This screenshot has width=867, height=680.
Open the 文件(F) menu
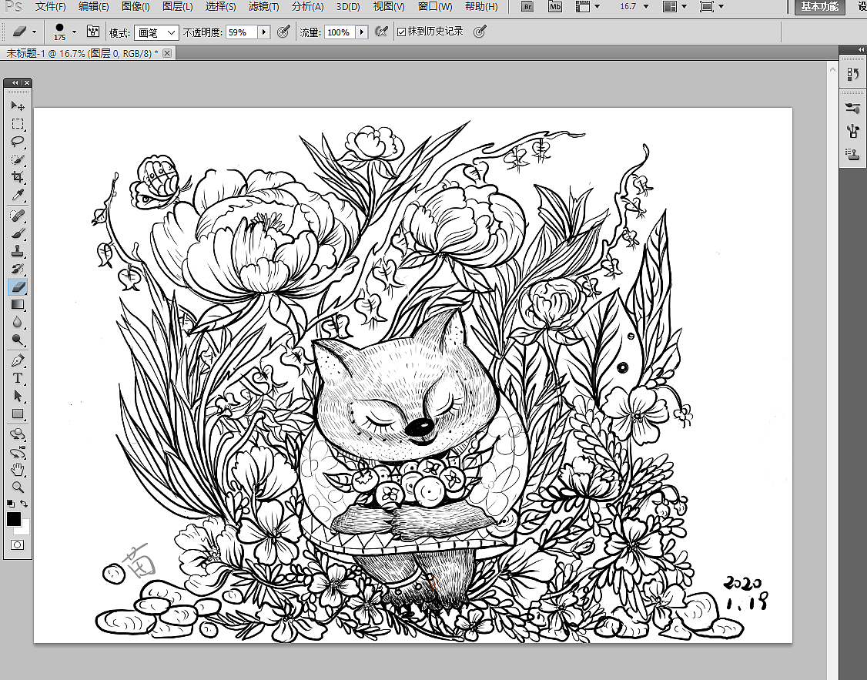coord(50,7)
